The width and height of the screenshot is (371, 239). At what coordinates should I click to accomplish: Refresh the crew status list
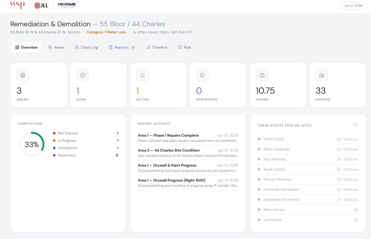click(x=355, y=125)
